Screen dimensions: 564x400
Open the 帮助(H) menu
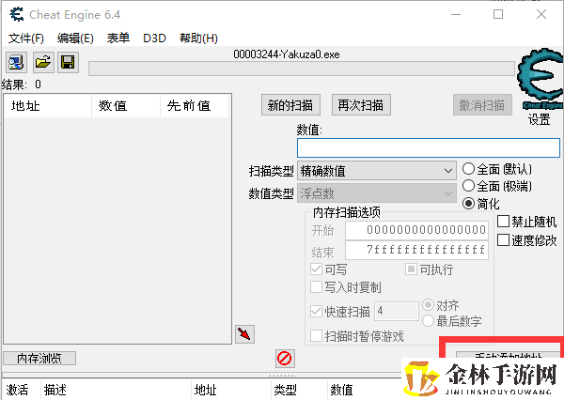pyautogui.click(x=198, y=38)
